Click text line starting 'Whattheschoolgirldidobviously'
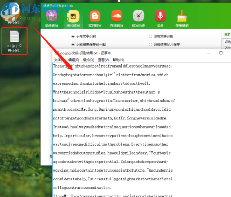 point(106,92)
